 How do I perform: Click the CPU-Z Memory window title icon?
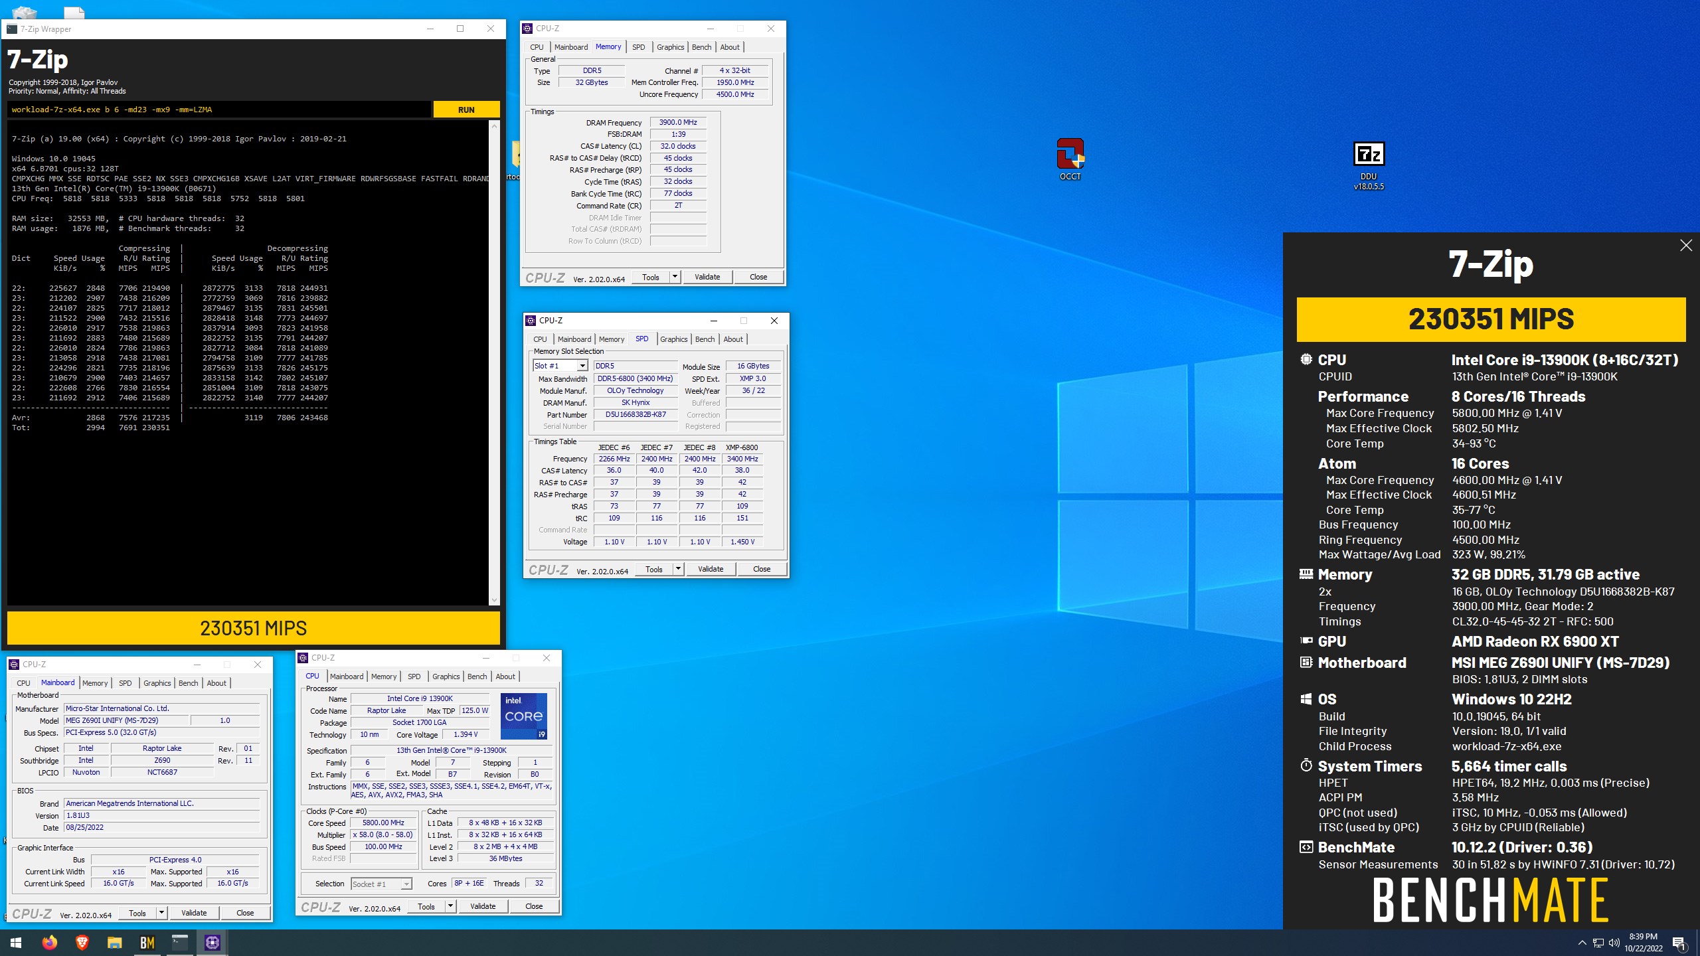click(x=527, y=29)
